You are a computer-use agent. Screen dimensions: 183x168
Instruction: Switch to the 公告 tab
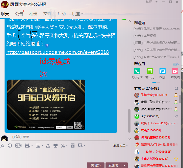(x=19, y=14)
